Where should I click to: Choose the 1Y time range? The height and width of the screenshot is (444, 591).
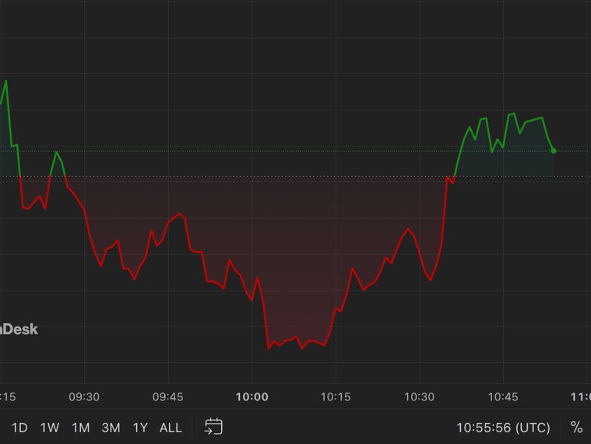[x=140, y=428]
